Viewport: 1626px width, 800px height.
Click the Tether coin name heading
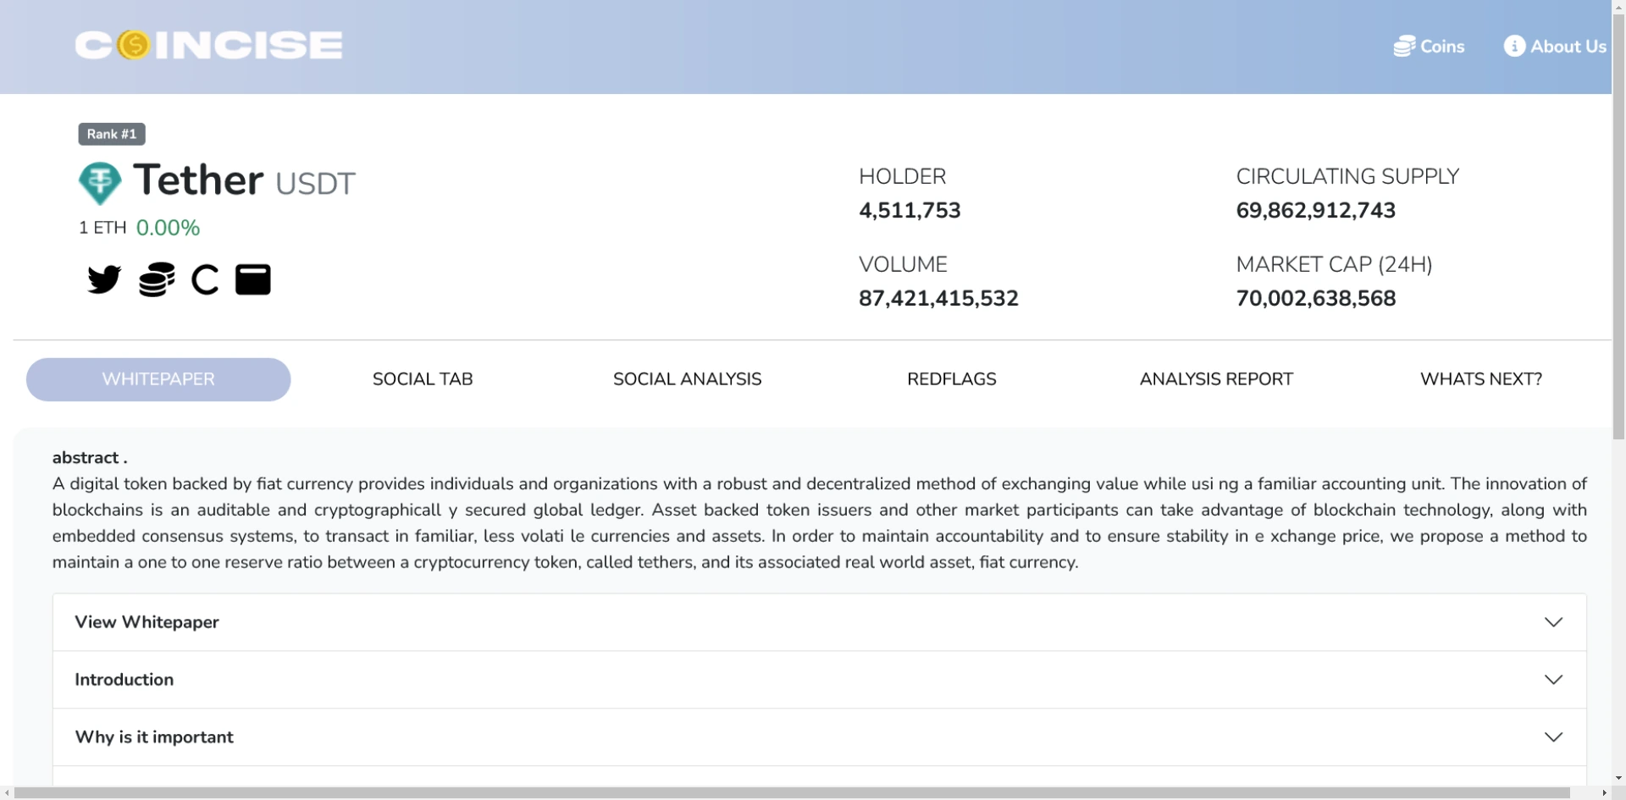tap(198, 180)
